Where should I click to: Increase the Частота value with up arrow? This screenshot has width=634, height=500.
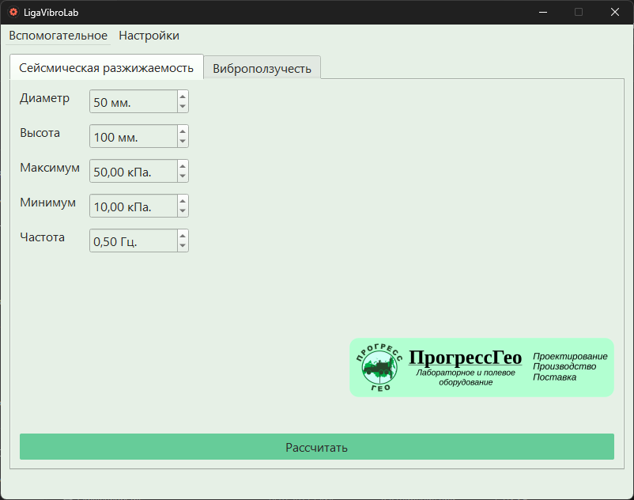pyautogui.click(x=183, y=236)
